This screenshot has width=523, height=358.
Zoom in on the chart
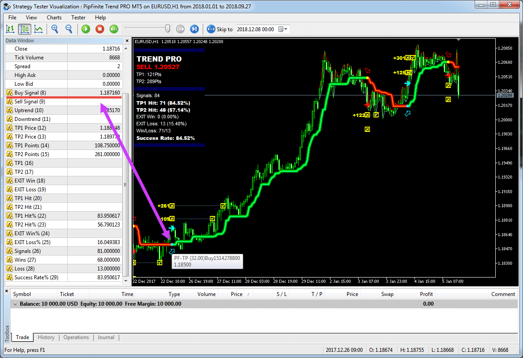[x=55, y=29]
